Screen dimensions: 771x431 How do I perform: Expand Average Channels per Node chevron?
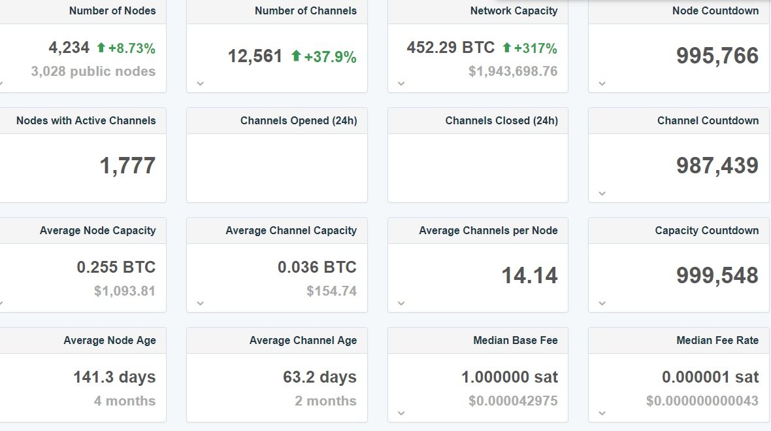click(x=401, y=303)
